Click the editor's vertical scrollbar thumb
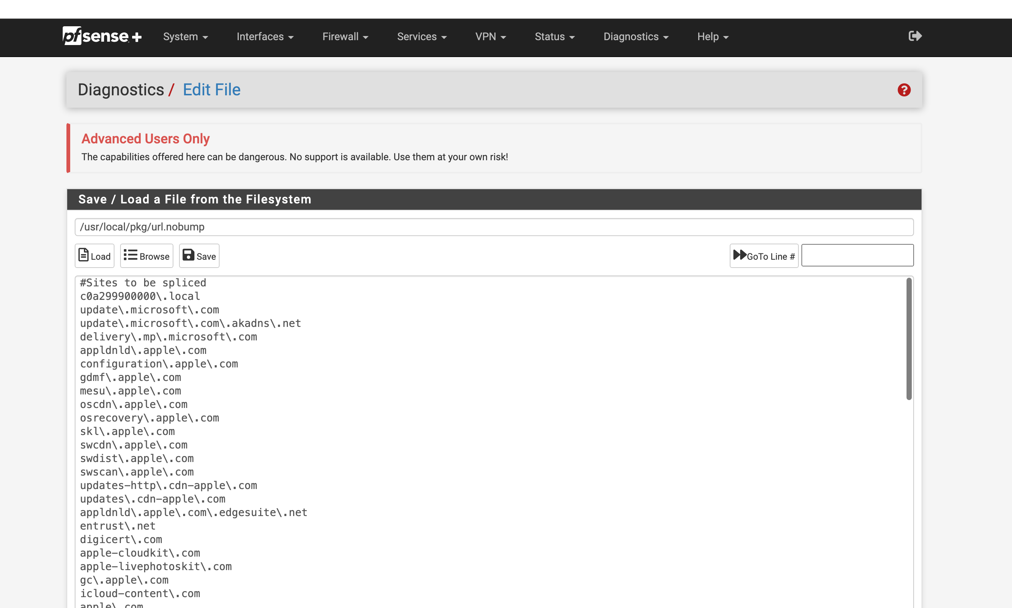The width and height of the screenshot is (1012, 608). coord(908,339)
